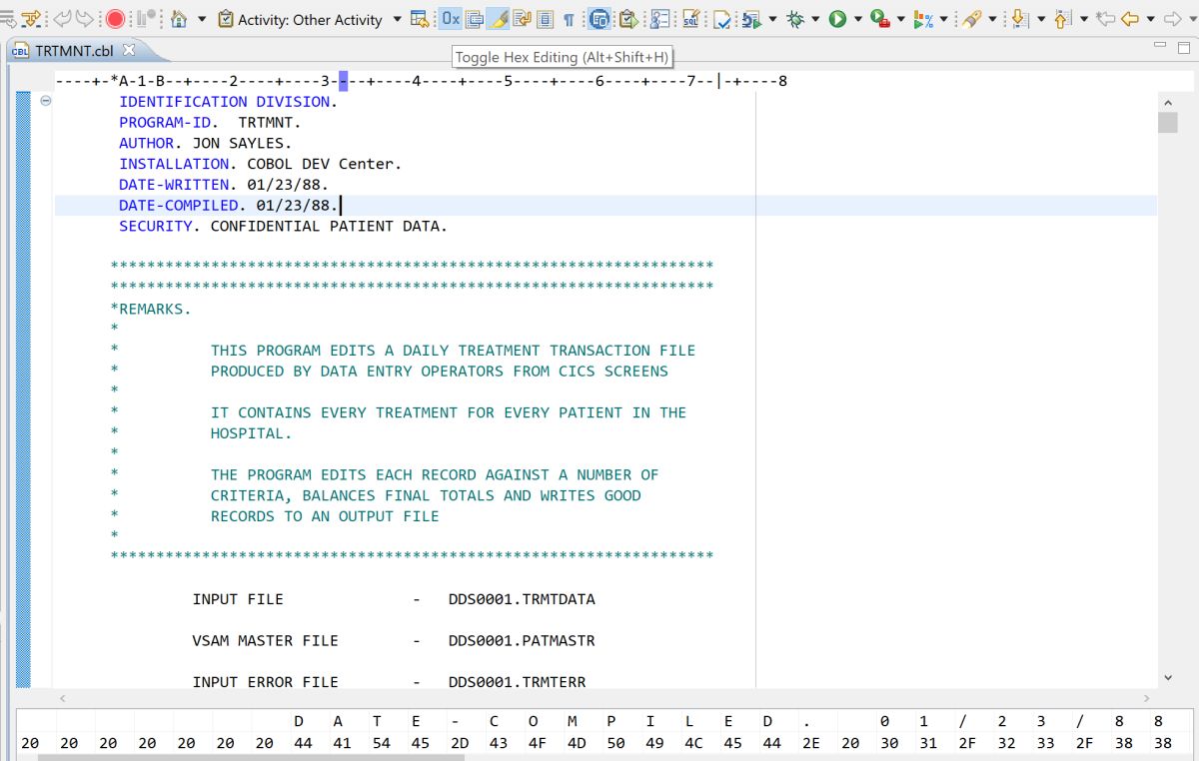Minimize the editor pane
This screenshot has width=1199, height=761.
[x=1158, y=46]
